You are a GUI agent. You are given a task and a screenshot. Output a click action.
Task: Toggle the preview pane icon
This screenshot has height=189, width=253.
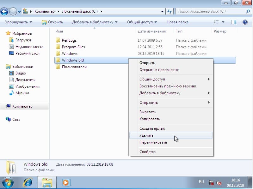(x=234, y=22)
